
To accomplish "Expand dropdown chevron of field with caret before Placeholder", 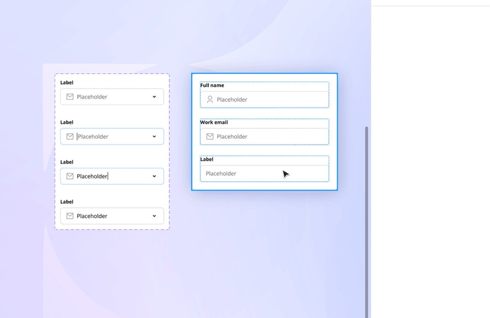I will pos(154,137).
